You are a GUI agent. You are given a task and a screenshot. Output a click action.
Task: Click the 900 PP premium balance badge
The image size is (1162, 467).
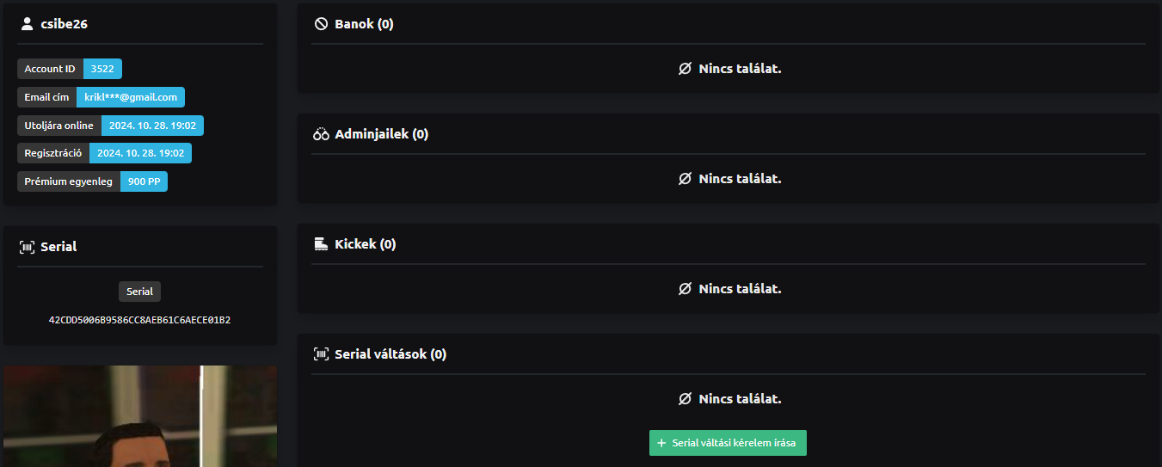click(x=144, y=181)
